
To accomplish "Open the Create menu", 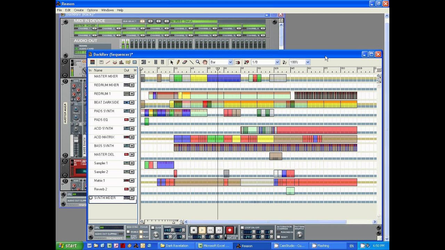I will (79, 10).
